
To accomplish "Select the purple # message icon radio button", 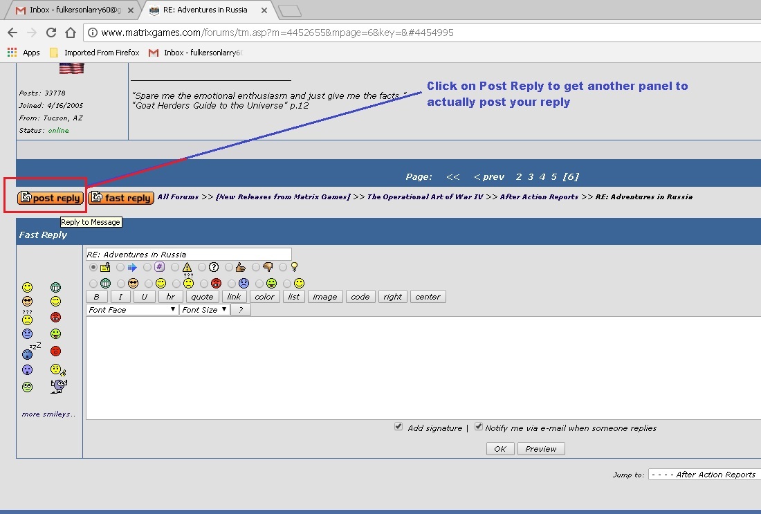I will [147, 267].
